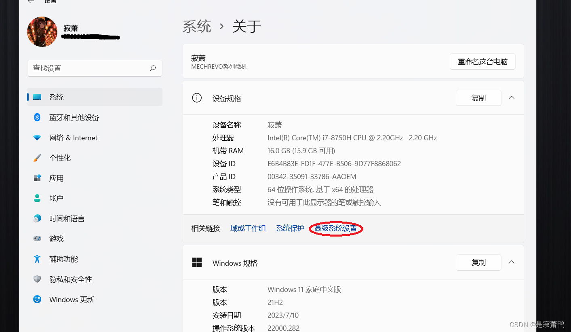Click the Windows Update sync icon
Image resolution: width=571 pixels, height=332 pixels.
click(x=37, y=299)
